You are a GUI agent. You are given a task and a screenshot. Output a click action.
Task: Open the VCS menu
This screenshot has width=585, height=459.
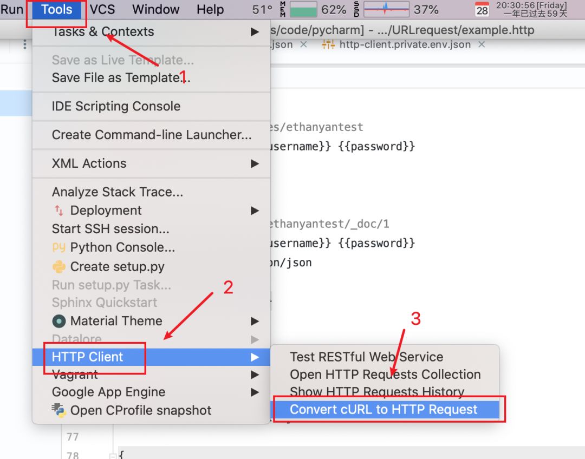click(102, 9)
